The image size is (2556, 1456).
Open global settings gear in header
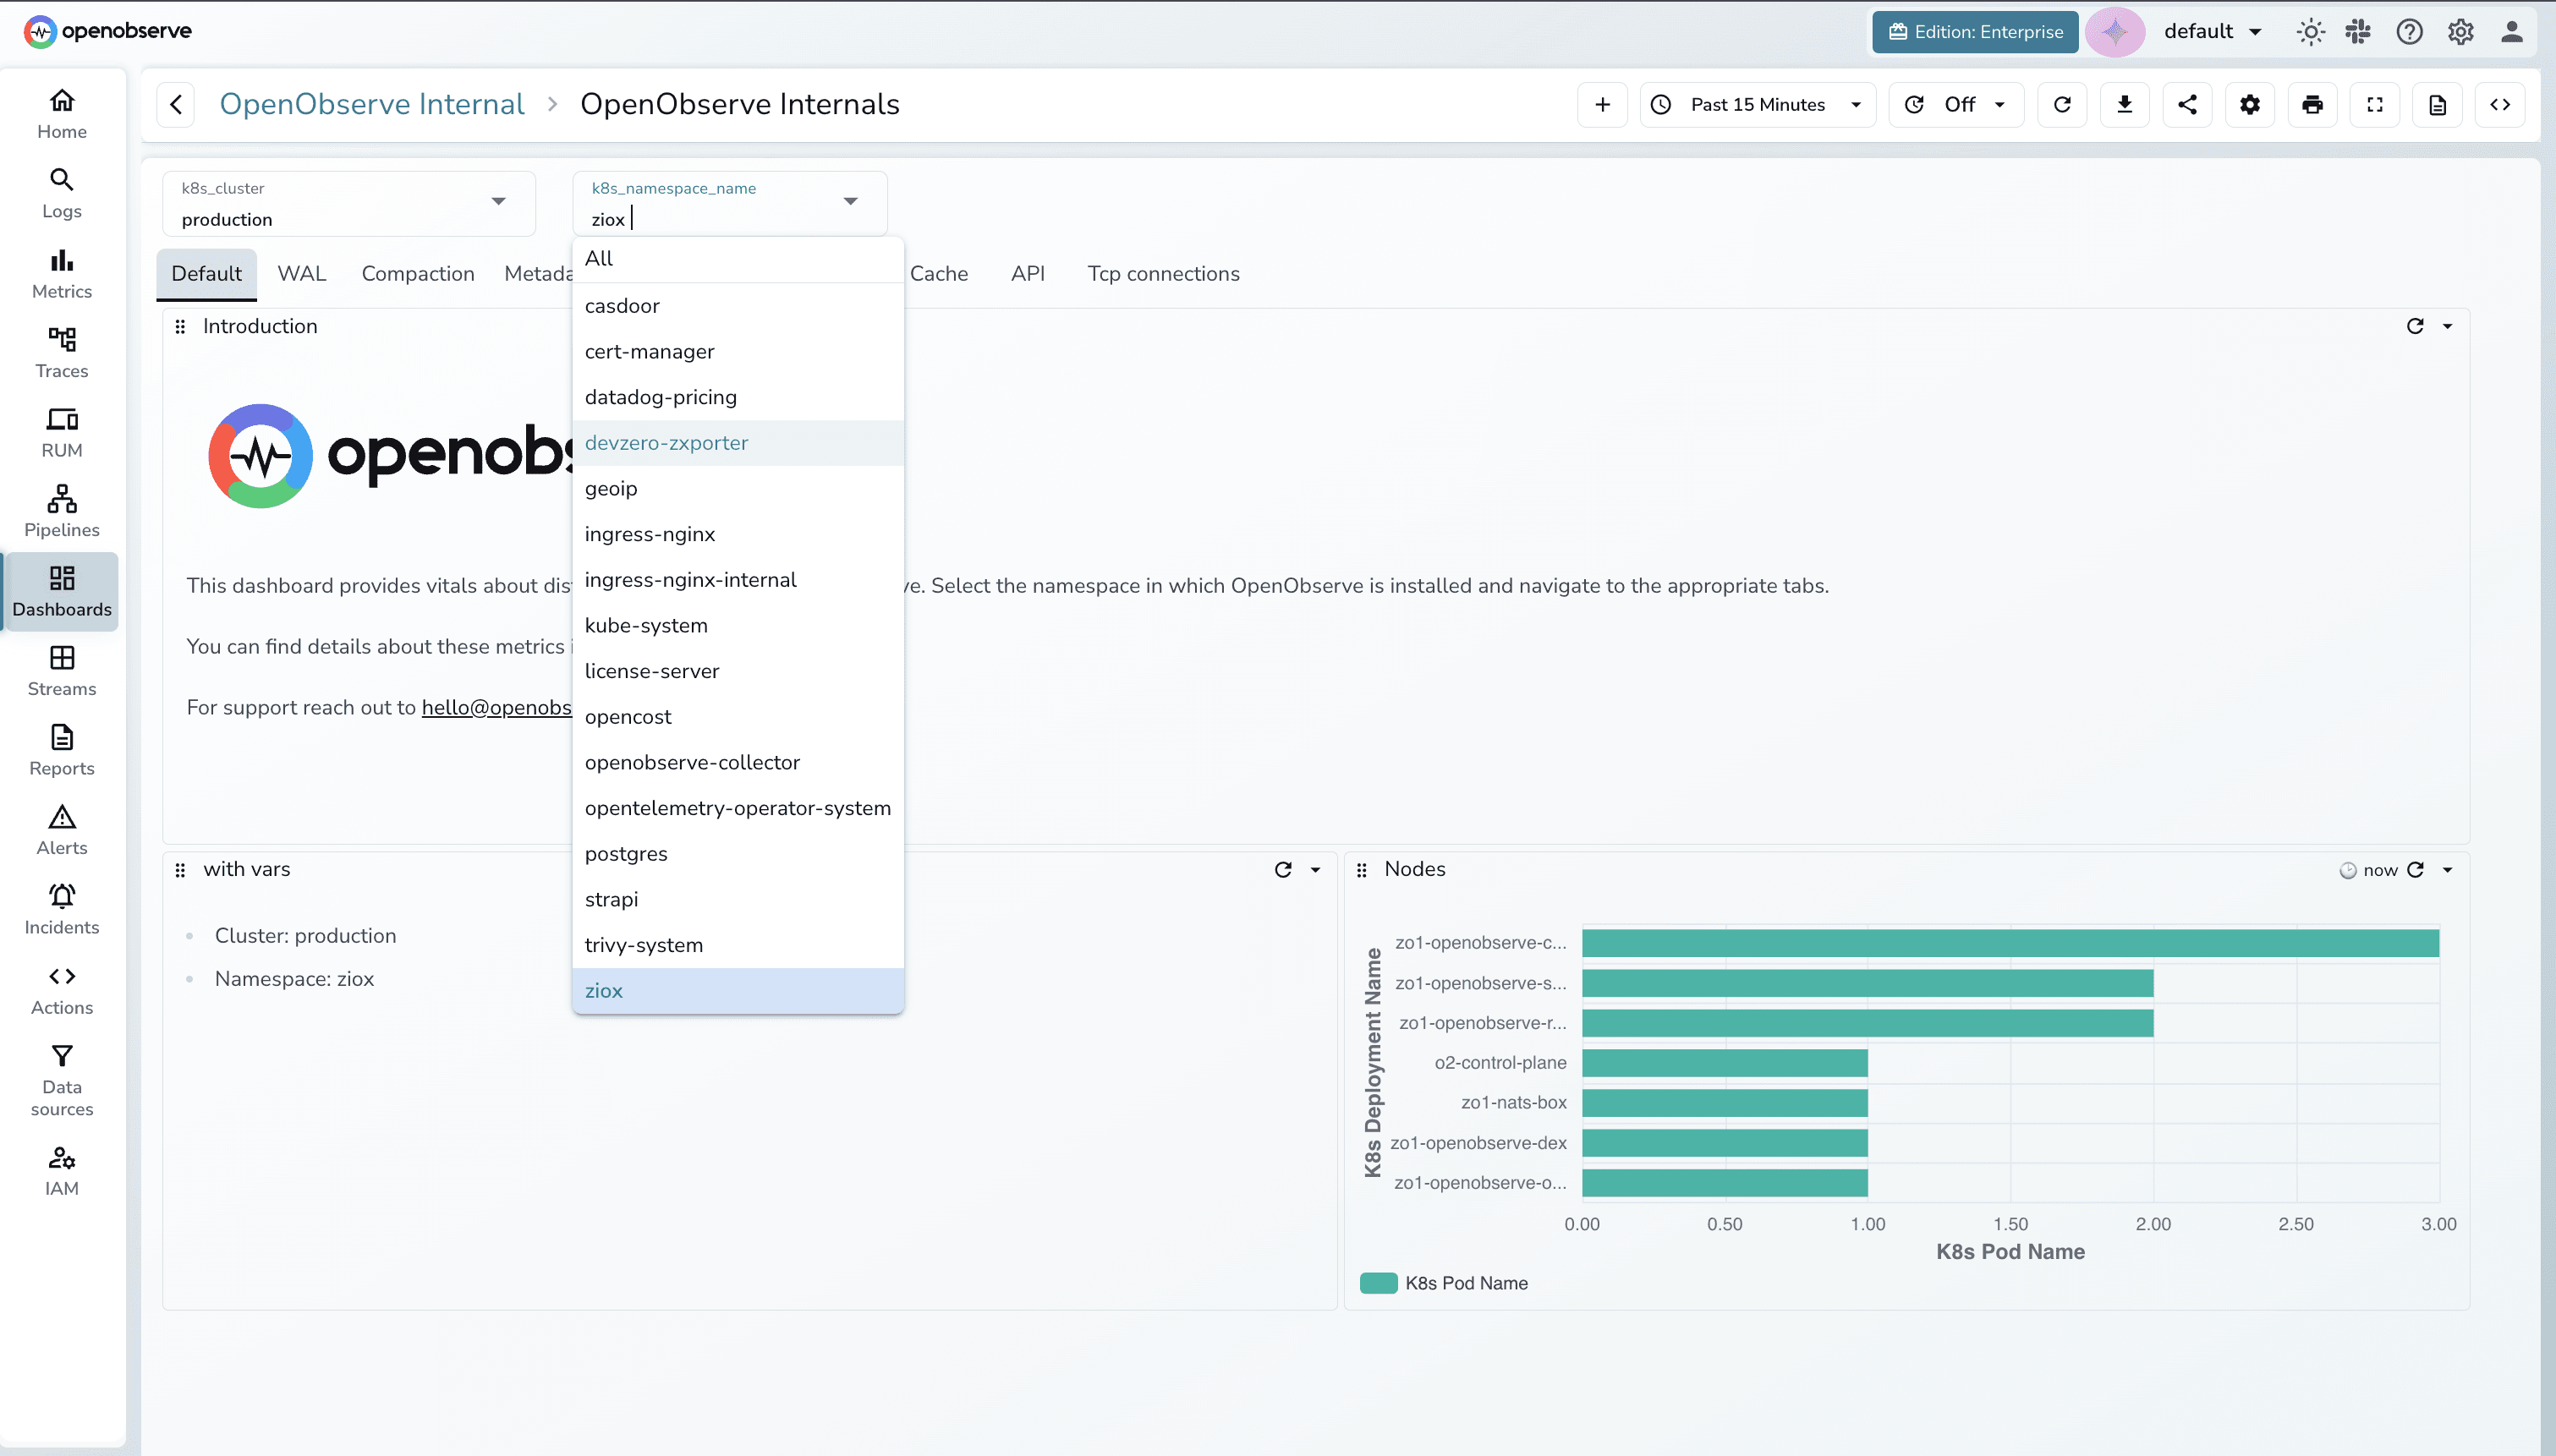tap(2460, 31)
